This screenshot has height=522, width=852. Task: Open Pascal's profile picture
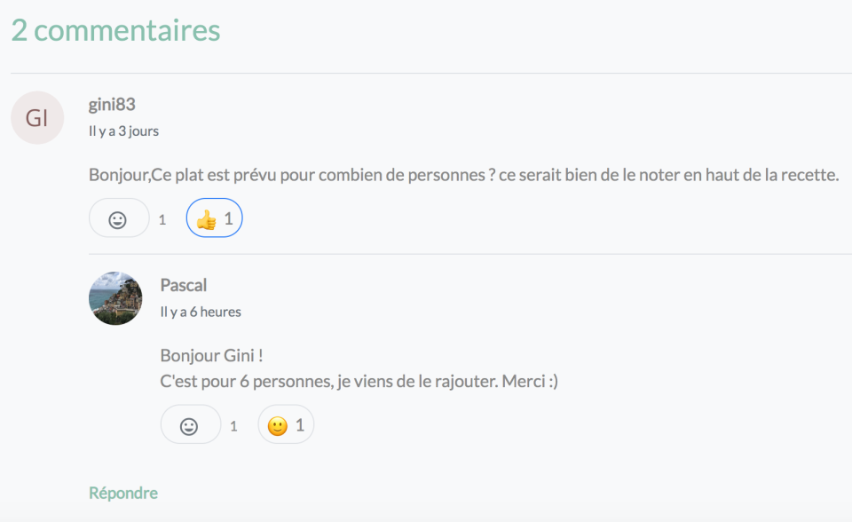[115, 298]
